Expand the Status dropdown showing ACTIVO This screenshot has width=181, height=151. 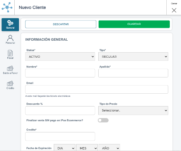click(60, 57)
